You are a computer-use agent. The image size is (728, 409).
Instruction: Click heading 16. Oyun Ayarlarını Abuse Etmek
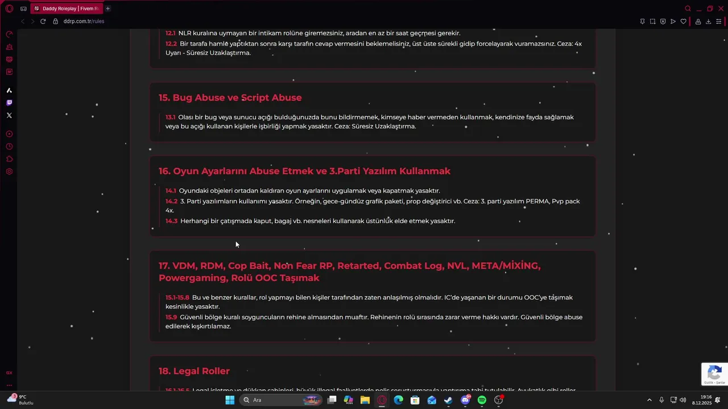[304, 171]
